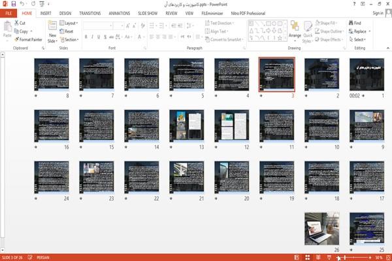Switch to Slide Sorter view icon
Image resolution: width=392 pixels, height=261 pixels.
pos(307,257)
